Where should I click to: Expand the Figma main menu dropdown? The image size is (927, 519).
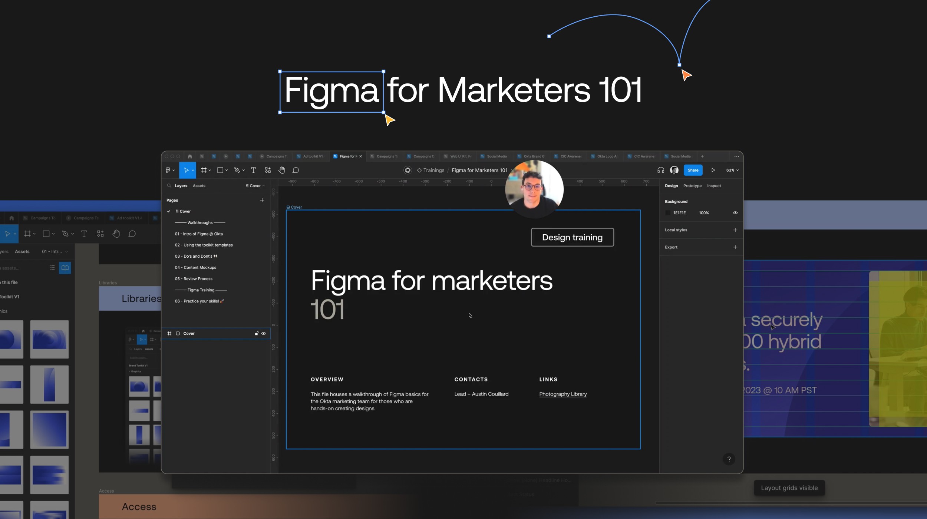(170, 170)
